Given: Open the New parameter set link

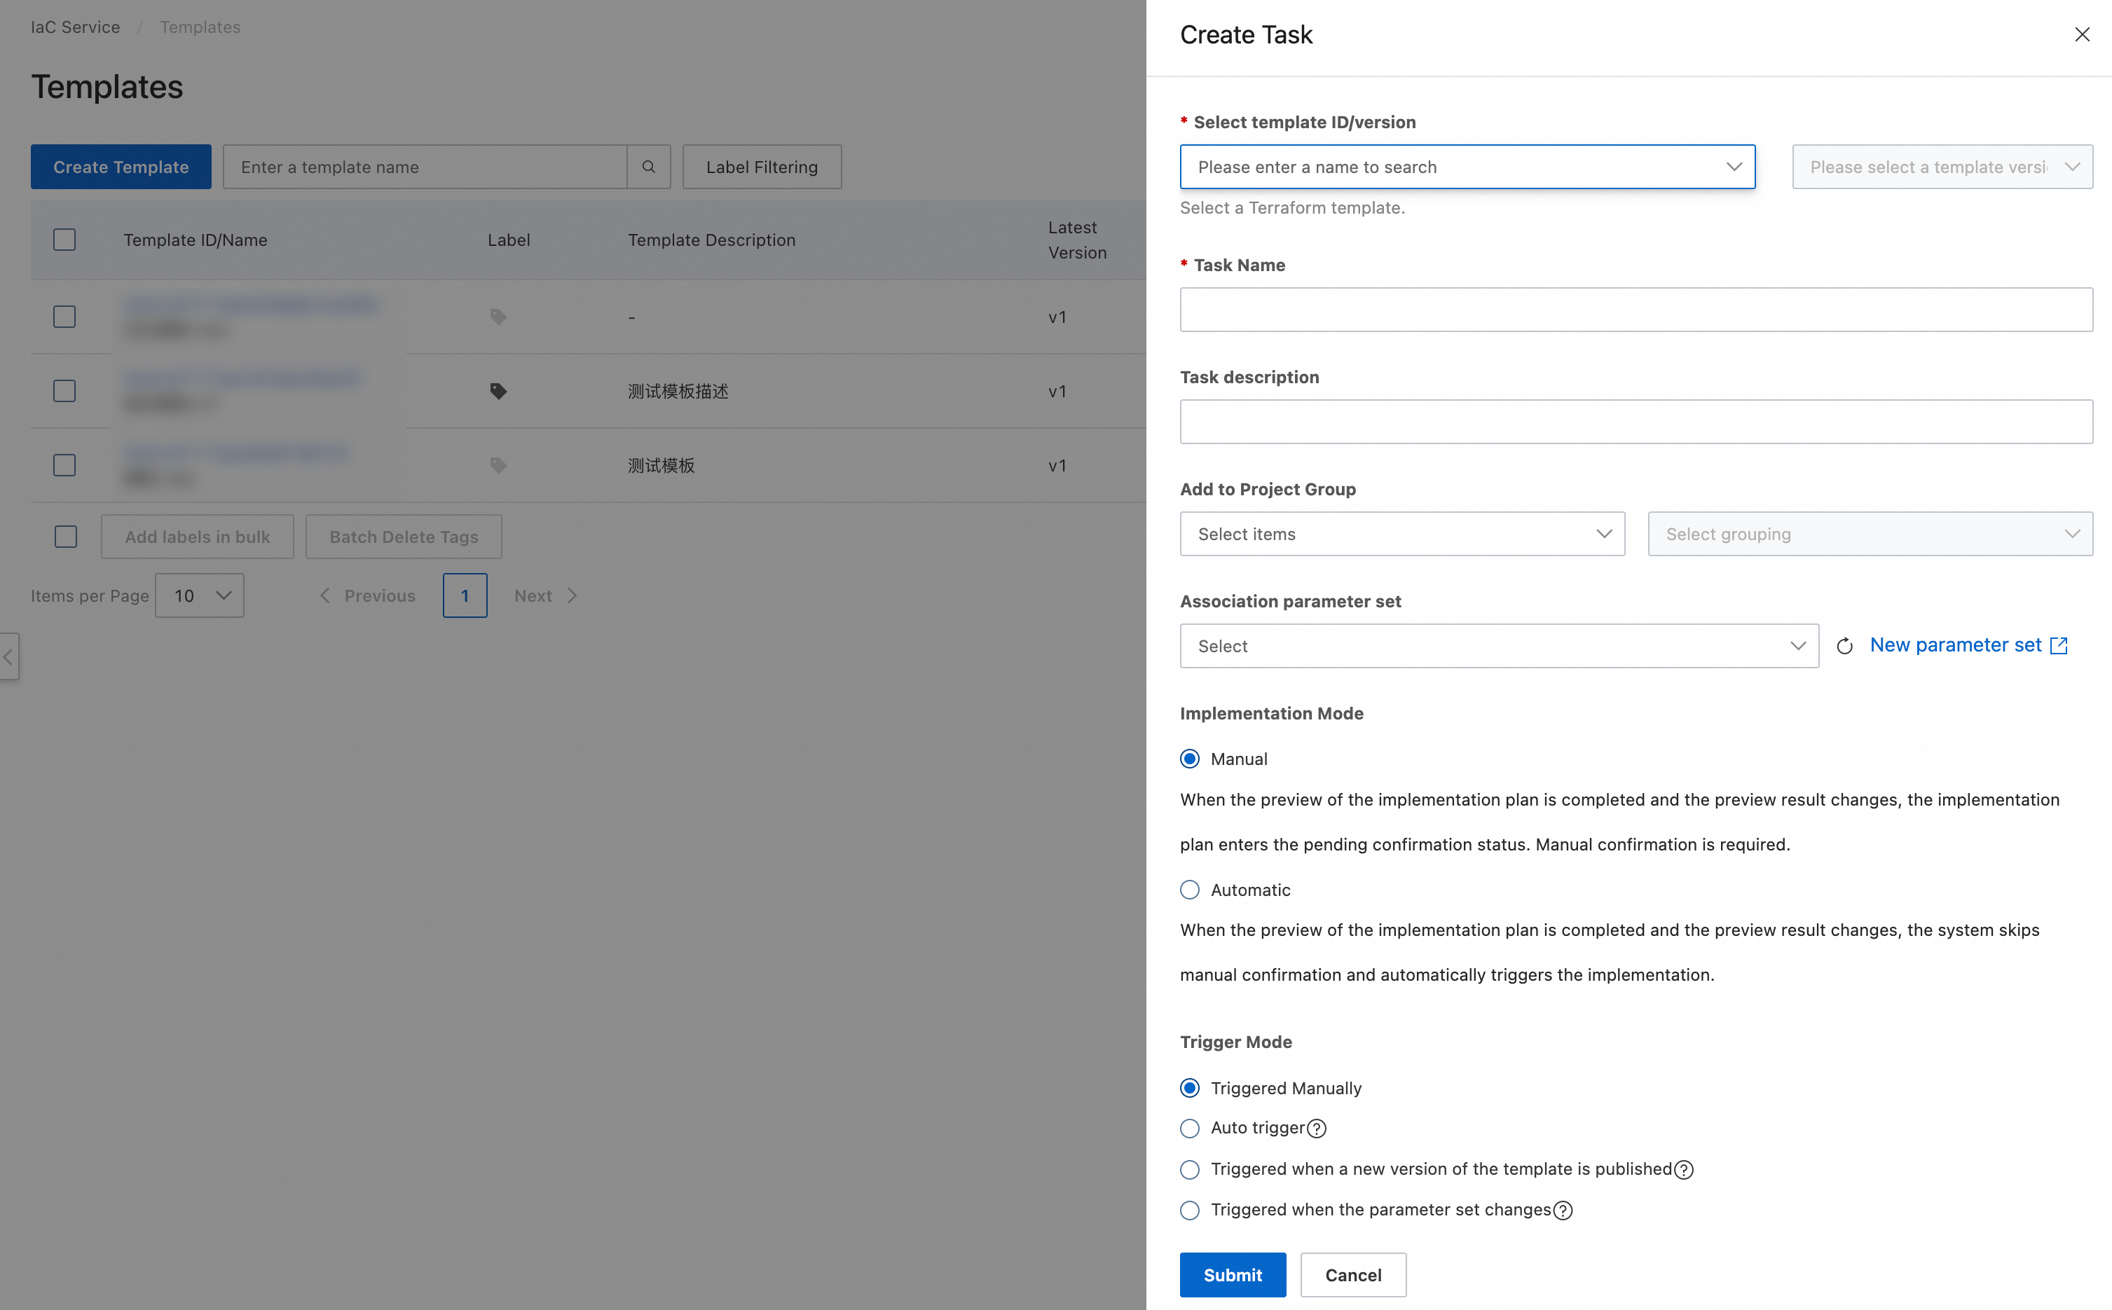Looking at the screenshot, I should click(x=1955, y=644).
